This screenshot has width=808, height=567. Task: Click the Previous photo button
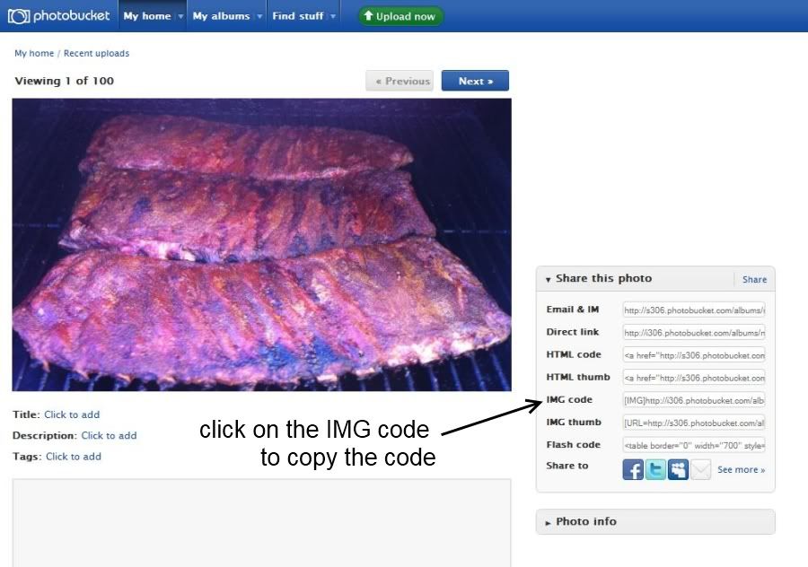click(x=400, y=81)
